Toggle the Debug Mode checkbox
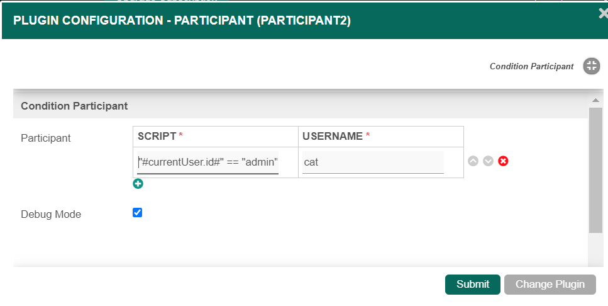Viewport: 608px width, 306px height. coord(138,213)
